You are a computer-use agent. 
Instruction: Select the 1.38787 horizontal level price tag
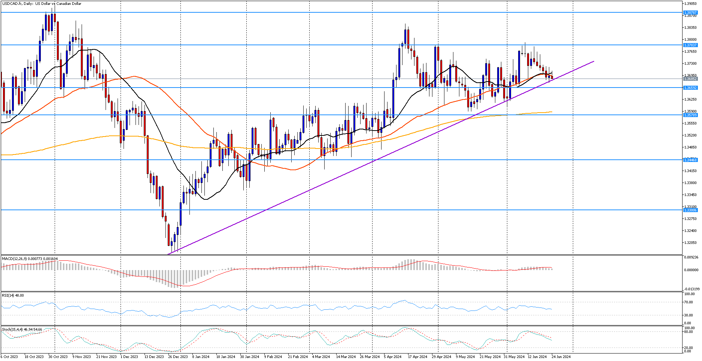pos(690,12)
